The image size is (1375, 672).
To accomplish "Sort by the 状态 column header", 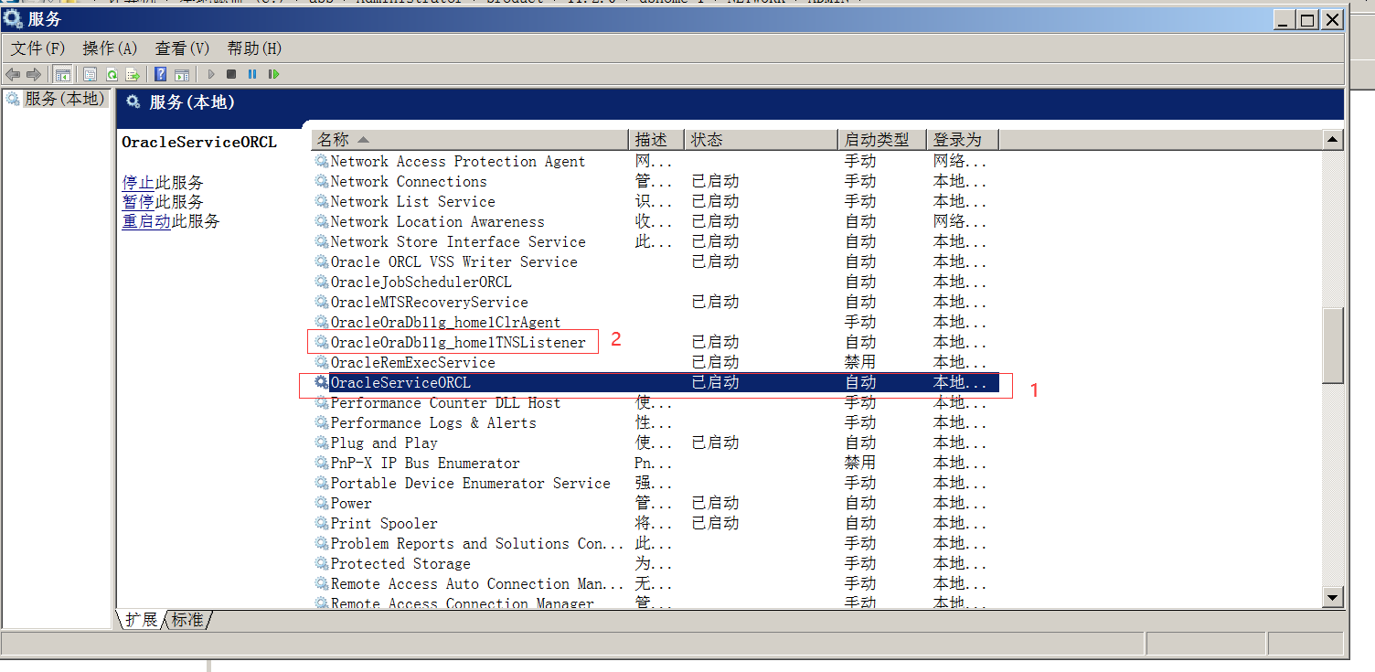I will pos(761,140).
